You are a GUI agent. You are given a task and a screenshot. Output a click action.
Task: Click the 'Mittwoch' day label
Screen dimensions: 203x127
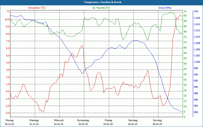pos(59,120)
